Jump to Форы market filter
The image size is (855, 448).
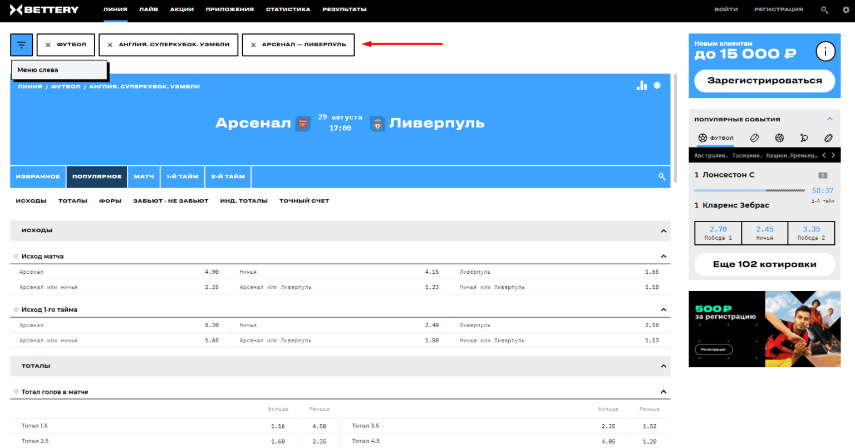[x=110, y=201]
